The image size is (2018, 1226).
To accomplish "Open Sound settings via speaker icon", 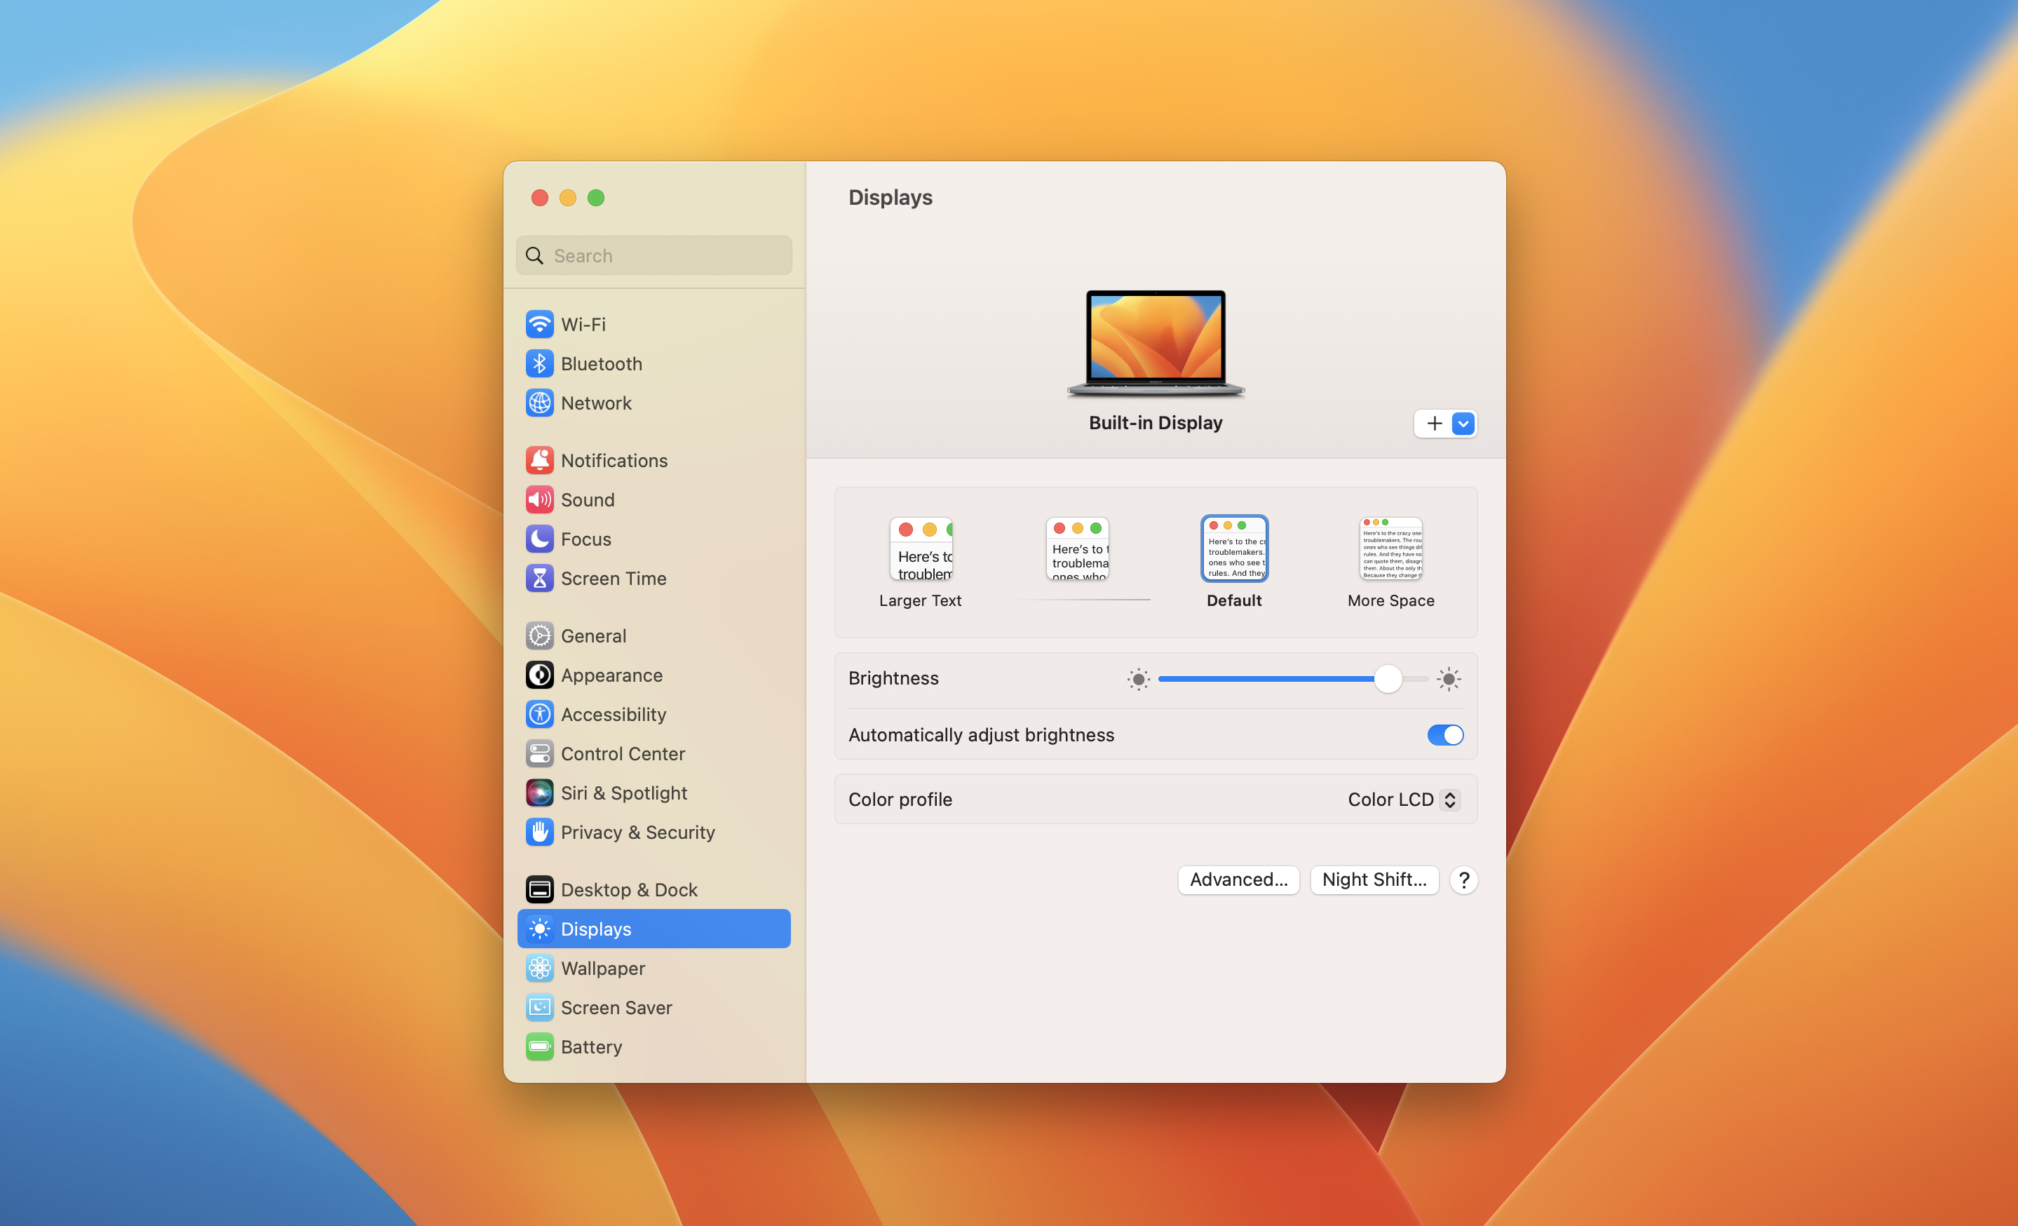I will point(539,499).
